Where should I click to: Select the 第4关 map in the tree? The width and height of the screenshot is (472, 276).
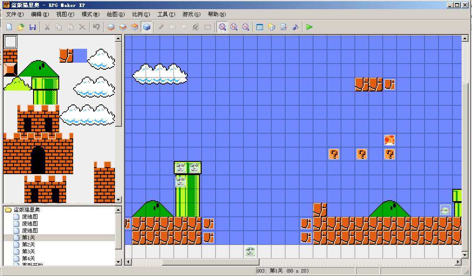(28, 258)
